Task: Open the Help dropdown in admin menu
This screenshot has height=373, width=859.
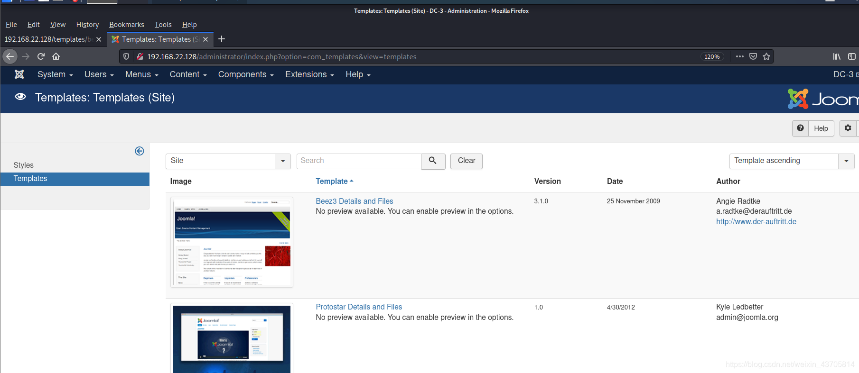Action: pyautogui.click(x=358, y=74)
